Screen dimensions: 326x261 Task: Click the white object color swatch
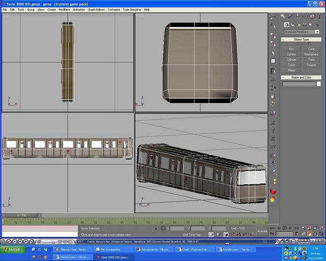click(x=318, y=84)
